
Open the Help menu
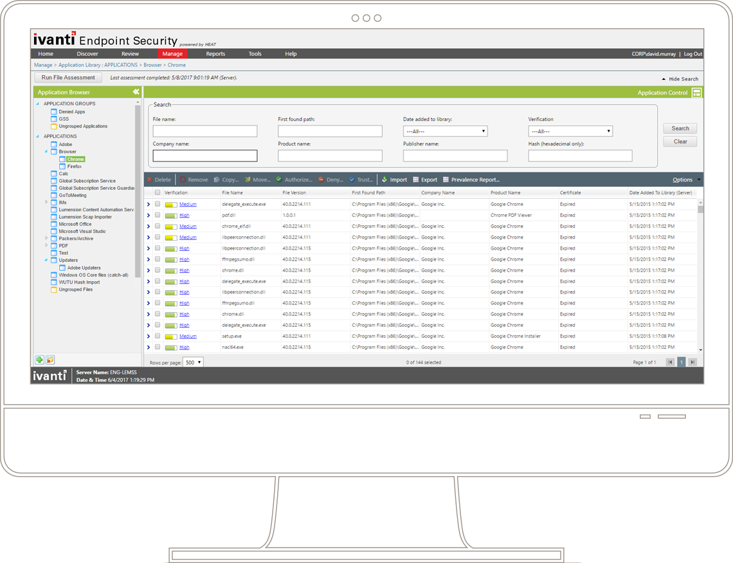[291, 54]
